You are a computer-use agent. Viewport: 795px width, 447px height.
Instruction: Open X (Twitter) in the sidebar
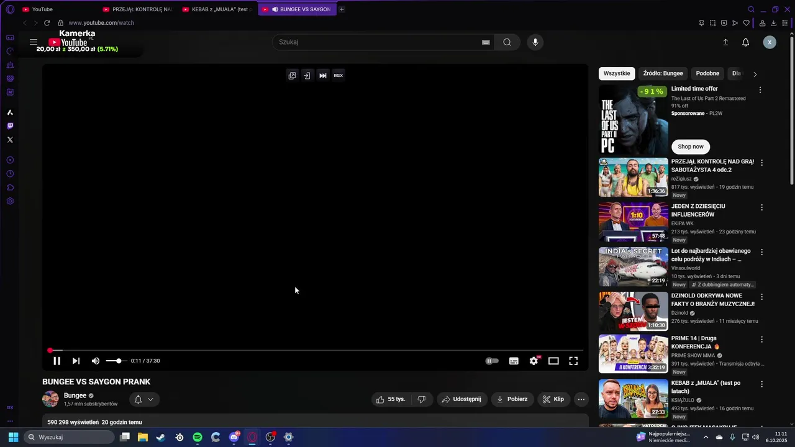coord(10,140)
